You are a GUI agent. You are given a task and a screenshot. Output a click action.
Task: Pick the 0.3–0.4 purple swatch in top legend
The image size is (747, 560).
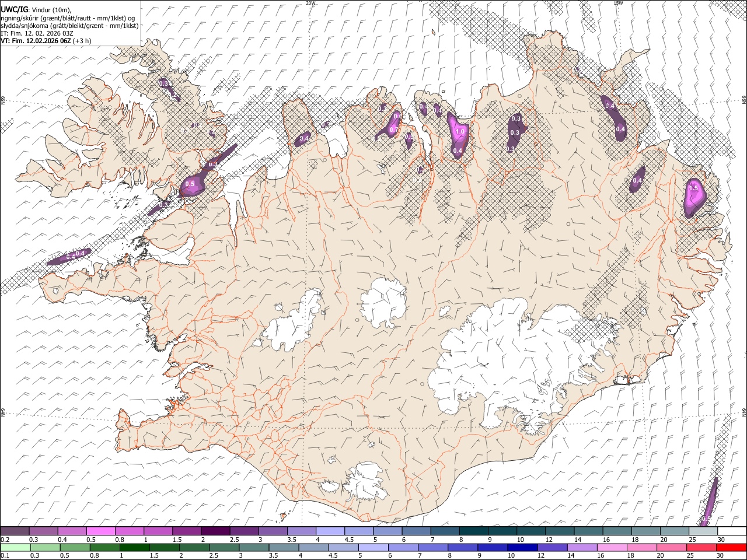44,531
